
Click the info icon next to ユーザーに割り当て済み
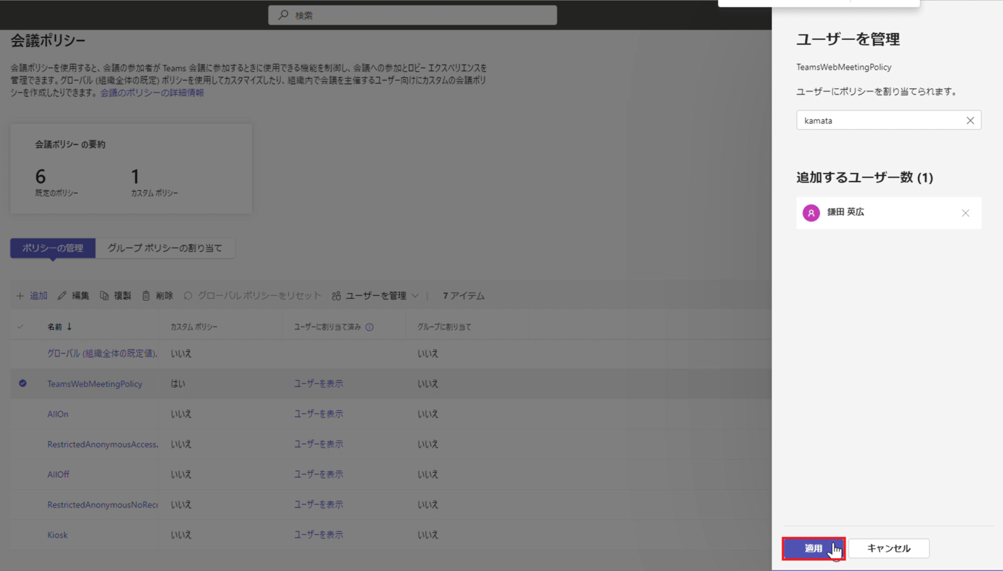(370, 326)
